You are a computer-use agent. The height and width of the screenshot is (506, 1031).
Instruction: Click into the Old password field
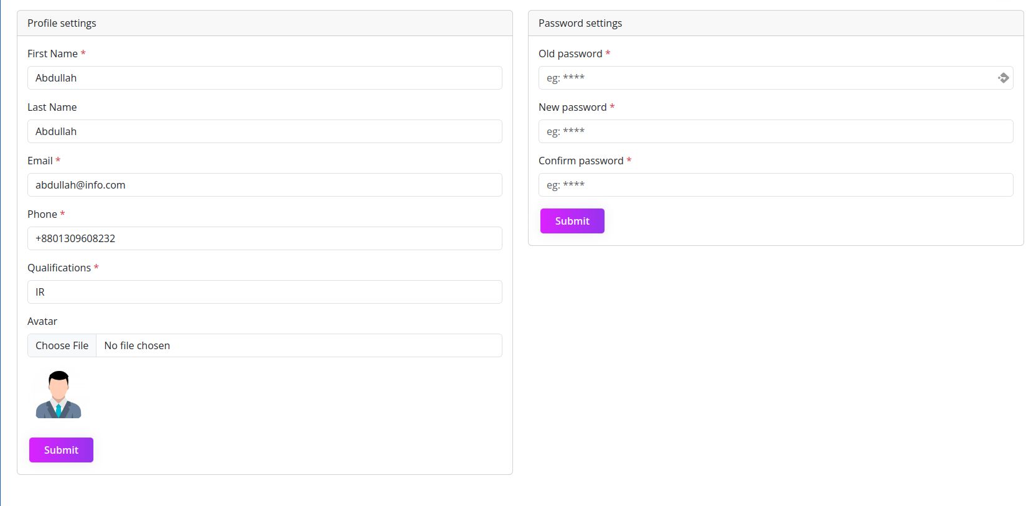click(x=766, y=78)
